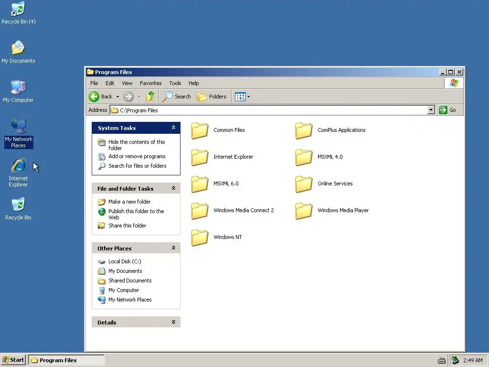489x367 pixels.
Task: Open the Back history dropdown arrow
Action: pyautogui.click(x=117, y=97)
